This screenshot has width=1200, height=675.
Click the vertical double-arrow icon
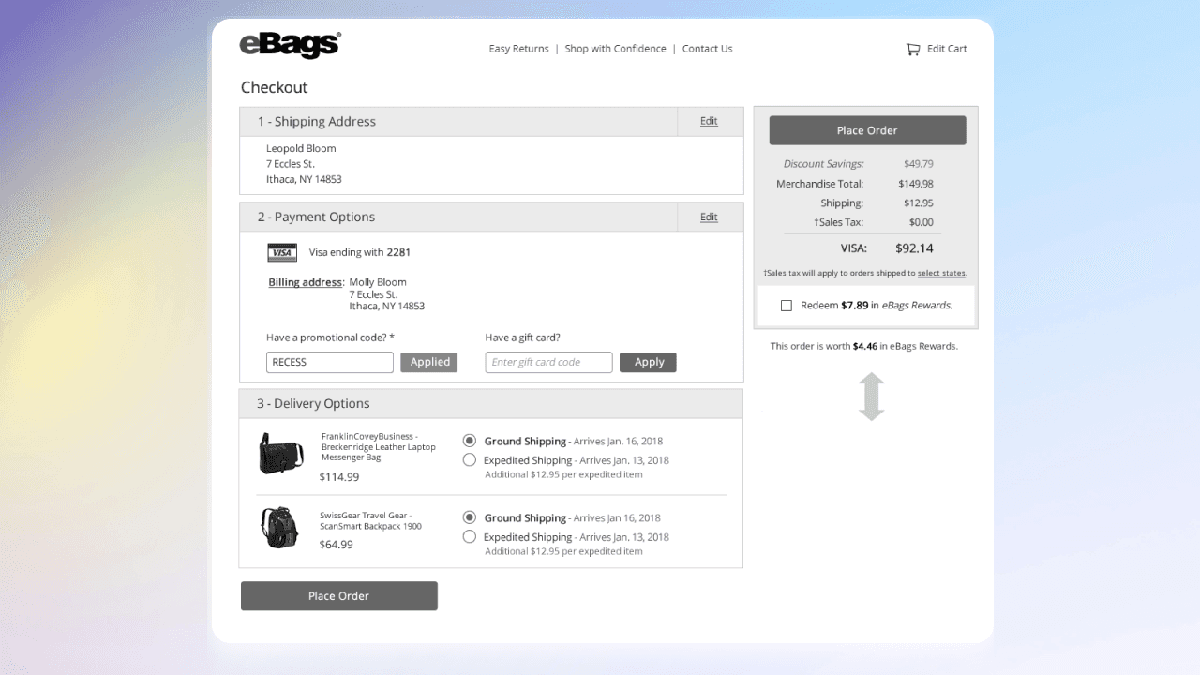[x=872, y=397]
